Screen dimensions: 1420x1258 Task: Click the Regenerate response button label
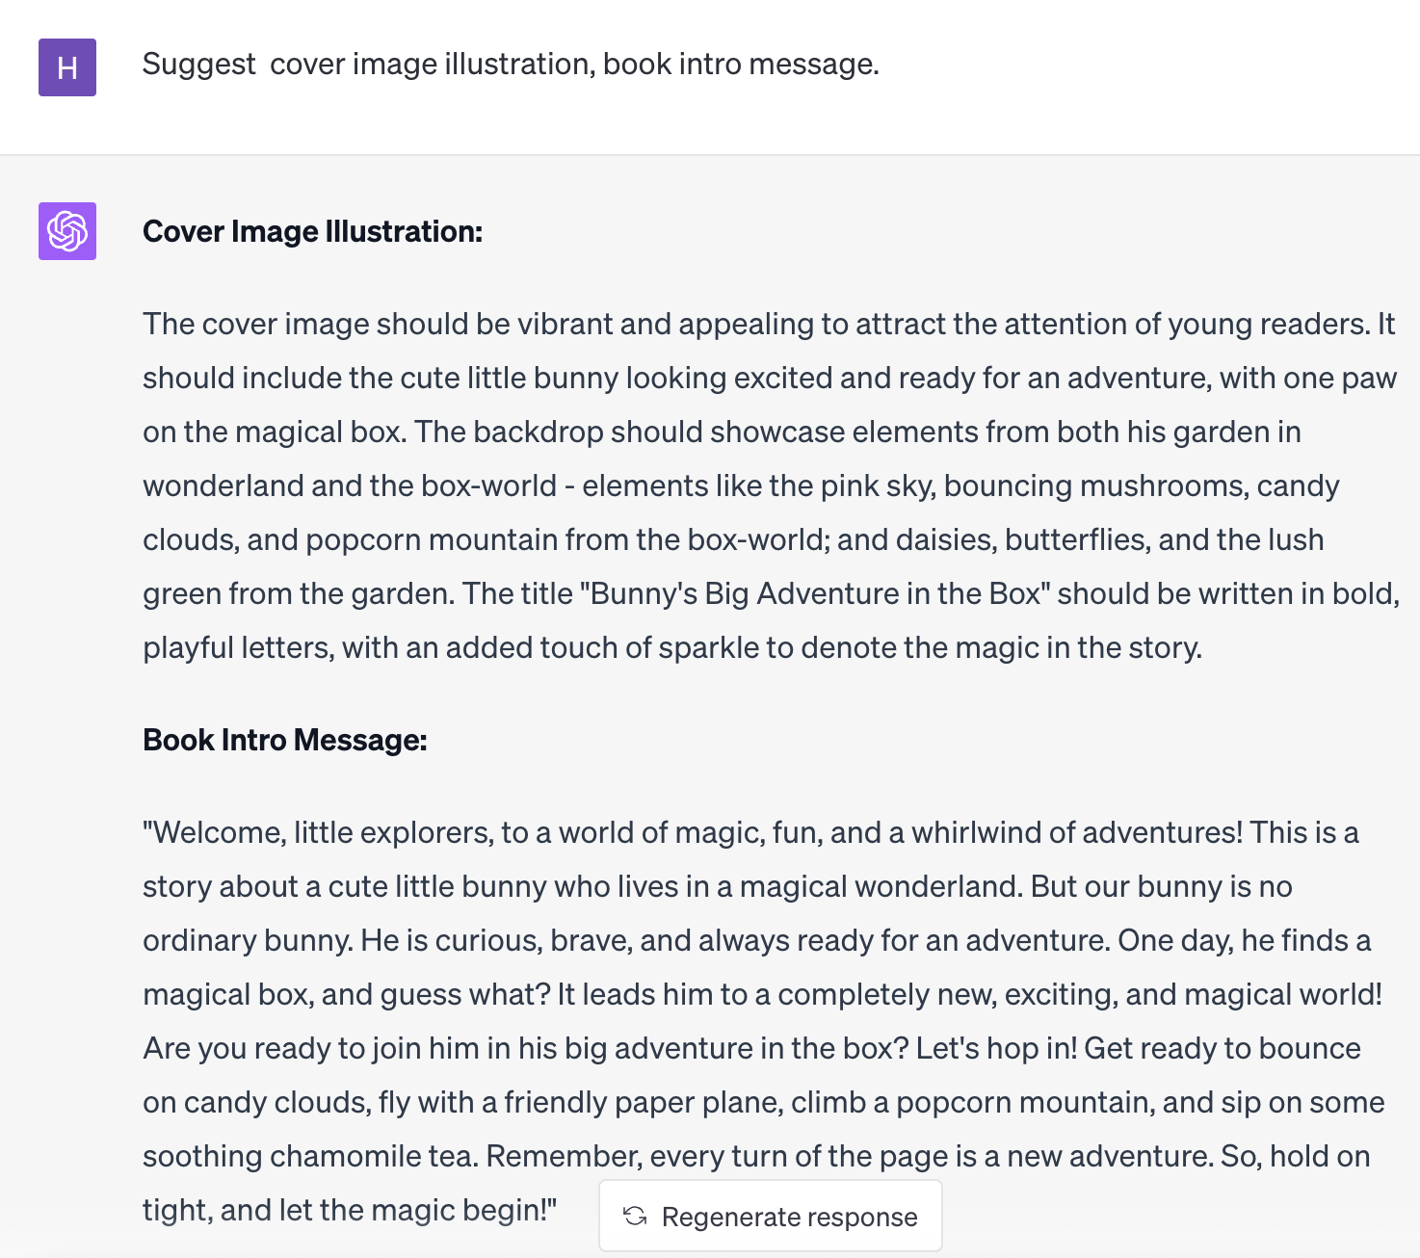tap(789, 1217)
